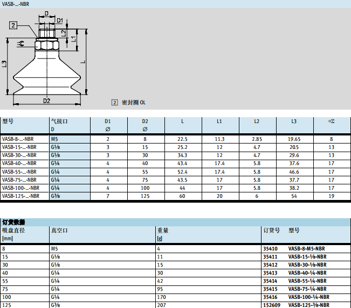The height and width of the screenshot is (308, 351).
Task: Click order number 35415
Action: [270, 289]
